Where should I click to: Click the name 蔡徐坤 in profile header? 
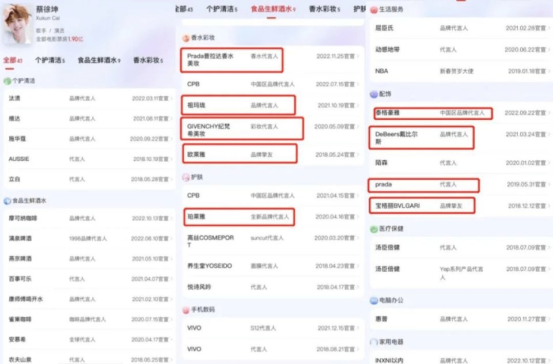click(47, 9)
